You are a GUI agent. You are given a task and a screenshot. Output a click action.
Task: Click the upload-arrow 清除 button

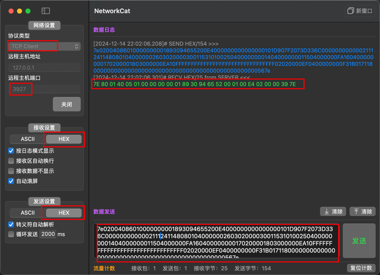click(363, 212)
